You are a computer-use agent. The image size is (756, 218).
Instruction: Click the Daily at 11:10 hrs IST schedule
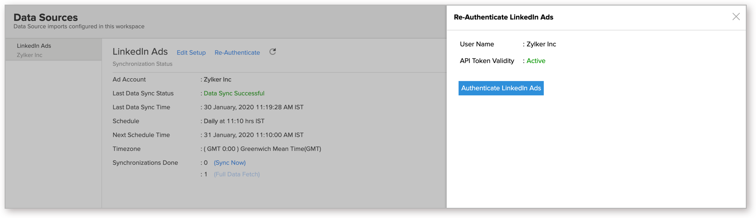(234, 121)
